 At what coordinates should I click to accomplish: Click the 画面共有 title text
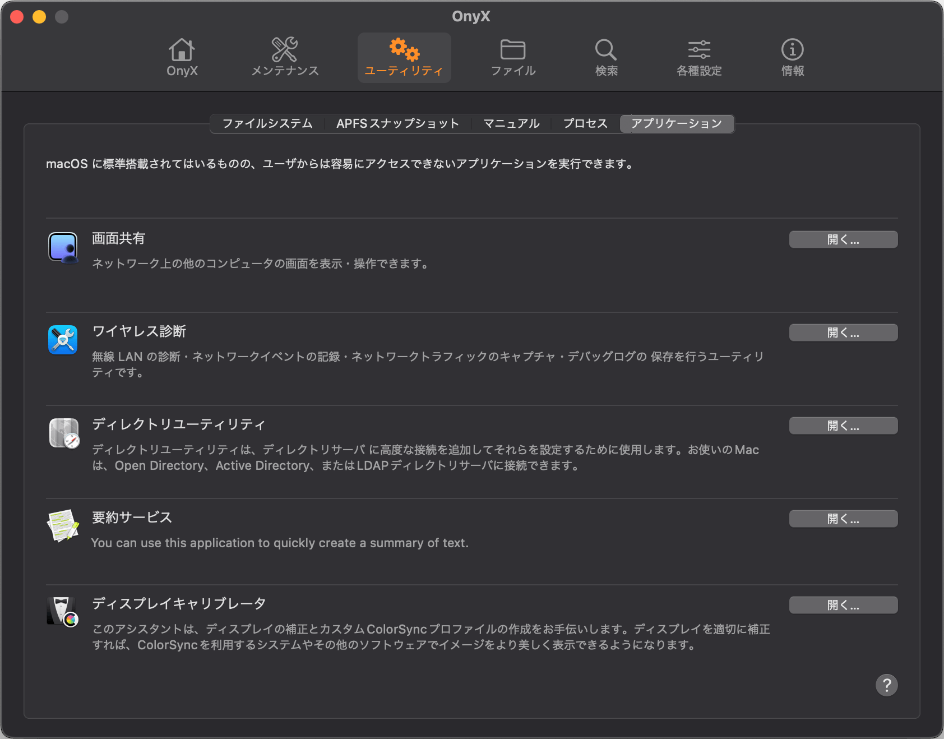tap(118, 238)
